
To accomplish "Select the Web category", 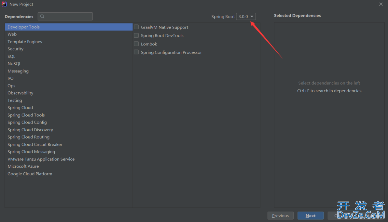I will pos(69,34).
